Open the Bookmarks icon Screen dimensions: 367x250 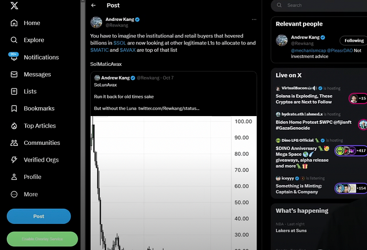14,108
